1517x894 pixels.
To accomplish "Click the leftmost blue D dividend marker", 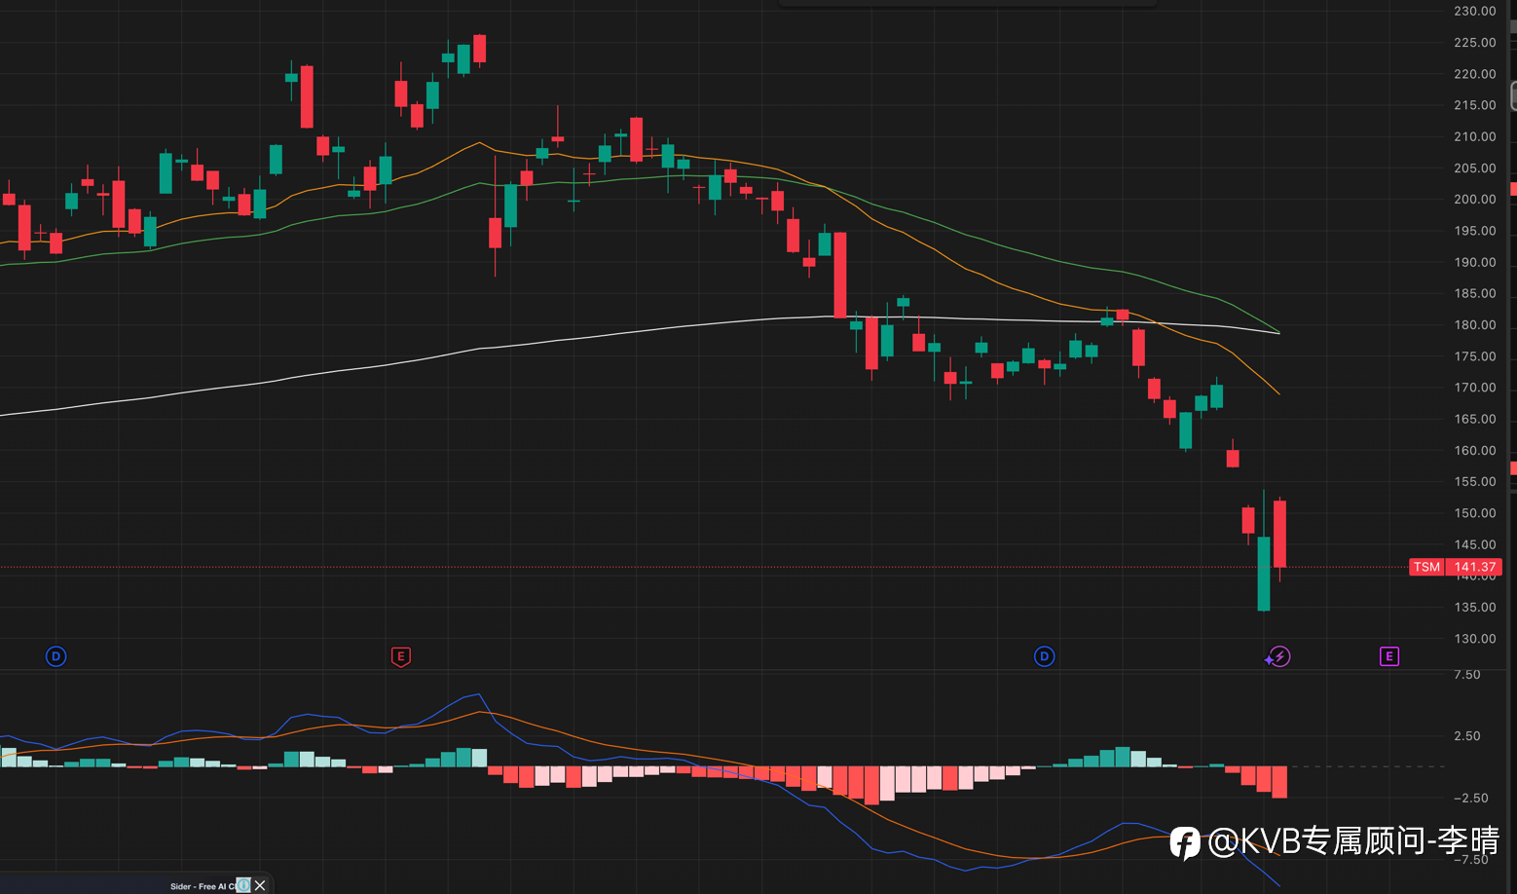I will [x=56, y=656].
